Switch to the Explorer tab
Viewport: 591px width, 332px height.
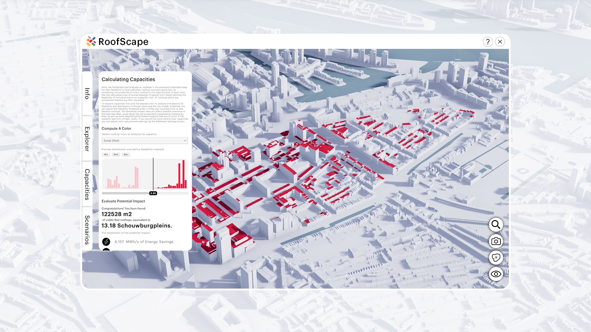tap(87, 139)
